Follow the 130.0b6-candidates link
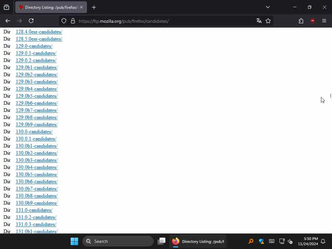This screenshot has width=332, height=249. coord(37,182)
